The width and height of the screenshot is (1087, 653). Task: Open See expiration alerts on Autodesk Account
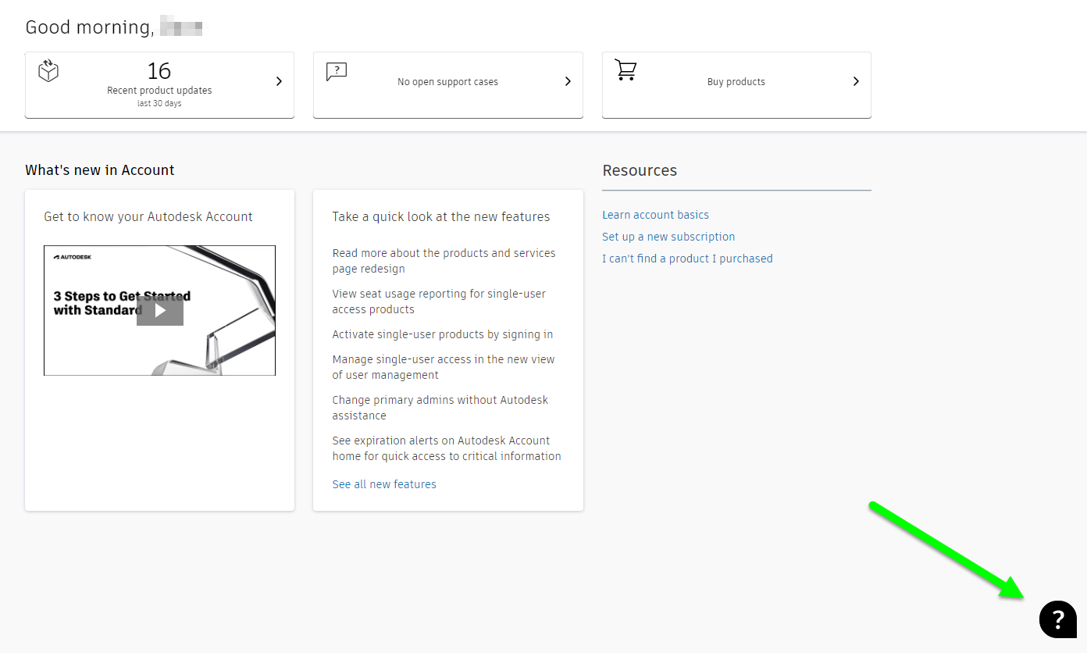pos(446,448)
